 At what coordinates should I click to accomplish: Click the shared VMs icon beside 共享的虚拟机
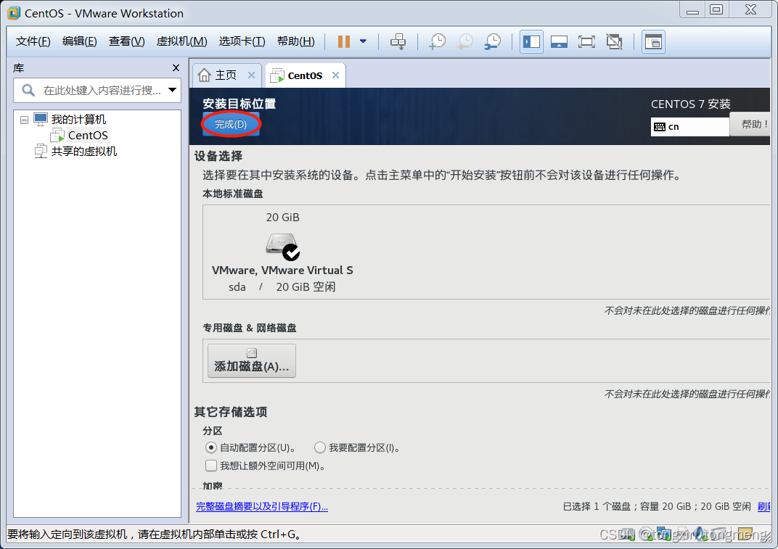[x=41, y=152]
